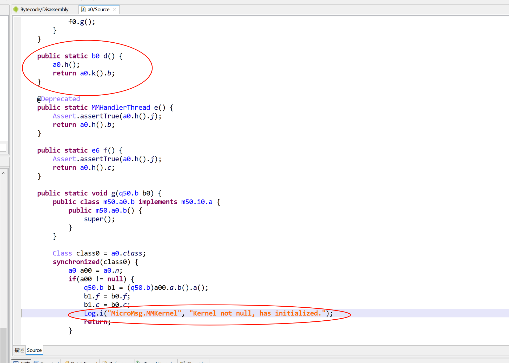Click the Android icon on the Bytecode tab
This screenshot has height=363, width=509.
16,10
